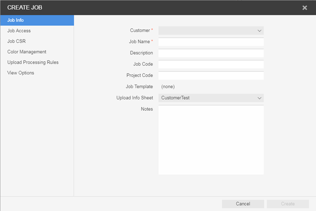
Task: Open Upload Processing Rules section
Action: (x=33, y=62)
